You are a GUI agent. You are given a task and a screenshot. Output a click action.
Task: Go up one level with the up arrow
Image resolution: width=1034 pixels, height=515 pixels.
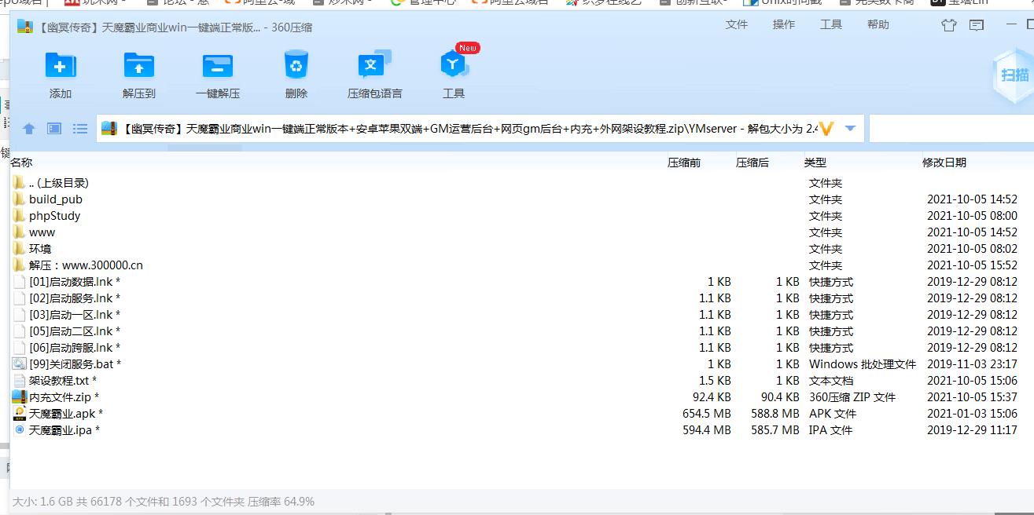[x=29, y=129]
